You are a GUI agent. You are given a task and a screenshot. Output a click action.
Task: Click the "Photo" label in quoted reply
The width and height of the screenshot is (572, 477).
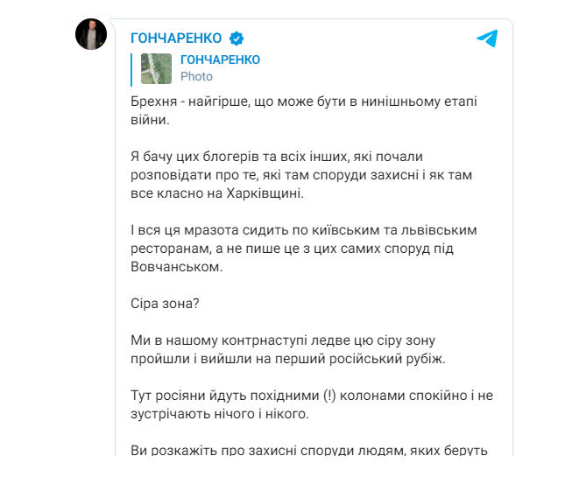pos(196,77)
